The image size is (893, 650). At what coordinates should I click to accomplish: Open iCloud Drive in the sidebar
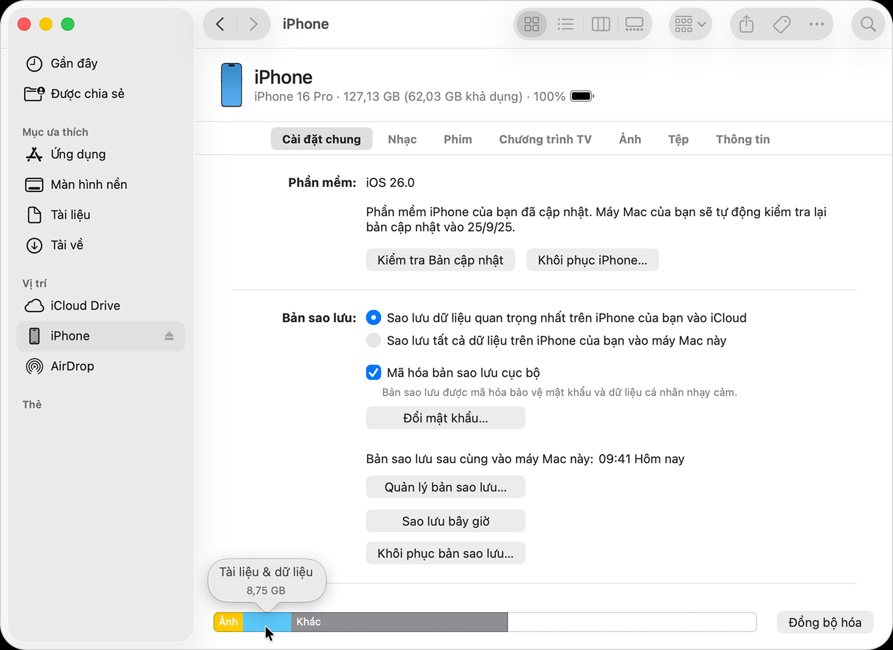coord(85,305)
